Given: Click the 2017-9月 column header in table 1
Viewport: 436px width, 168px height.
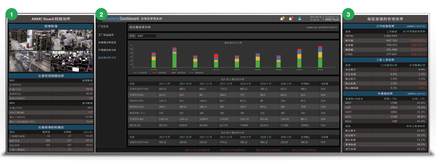Looking at the screenshot, I should tap(164, 83).
